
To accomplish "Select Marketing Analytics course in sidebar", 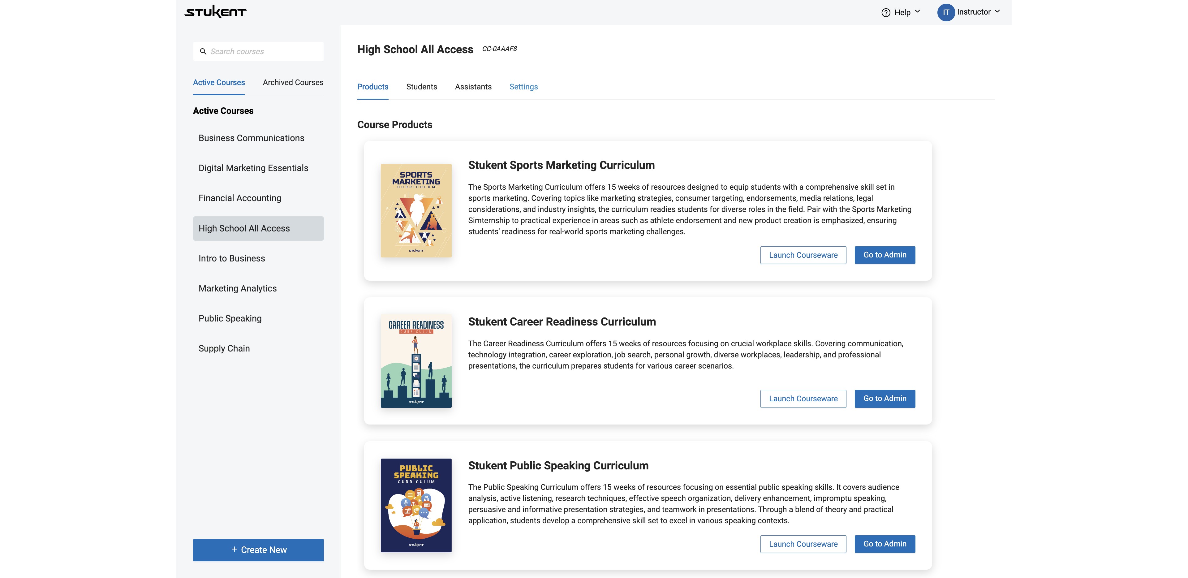I will click(x=238, y=288).
